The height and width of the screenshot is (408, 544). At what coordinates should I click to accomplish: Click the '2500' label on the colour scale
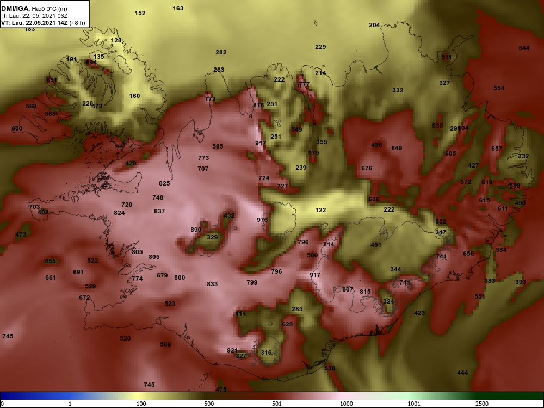click(481, 404)
